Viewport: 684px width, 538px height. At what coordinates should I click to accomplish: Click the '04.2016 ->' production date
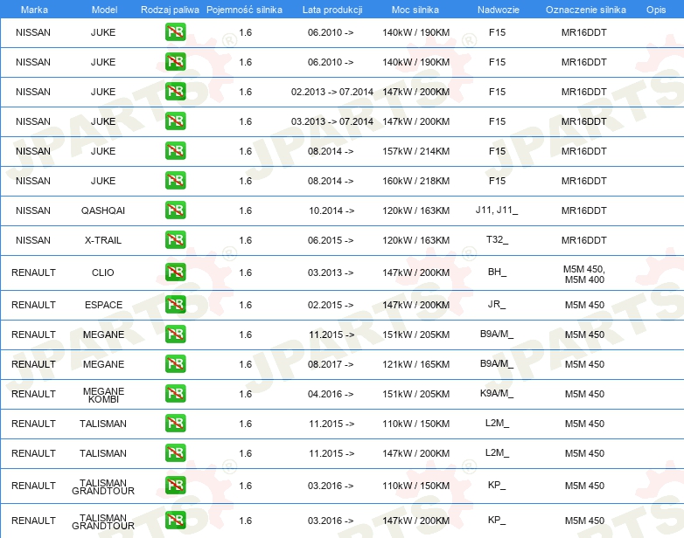tap(331, 394)
